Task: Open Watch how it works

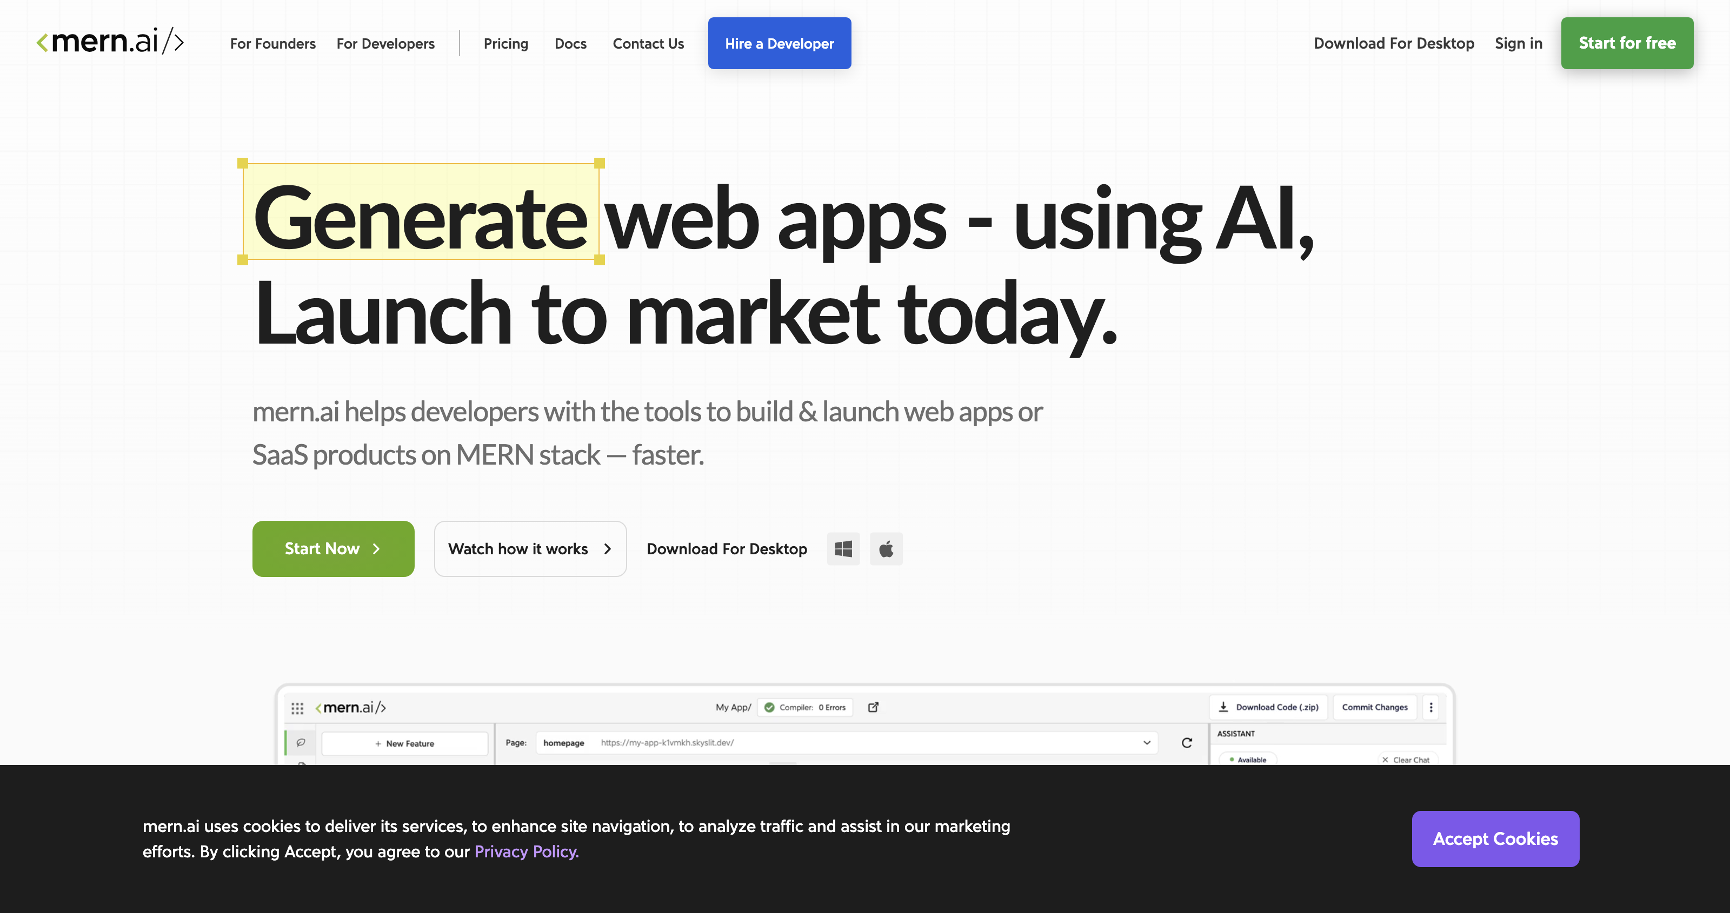Action: [x=530, y=548]
